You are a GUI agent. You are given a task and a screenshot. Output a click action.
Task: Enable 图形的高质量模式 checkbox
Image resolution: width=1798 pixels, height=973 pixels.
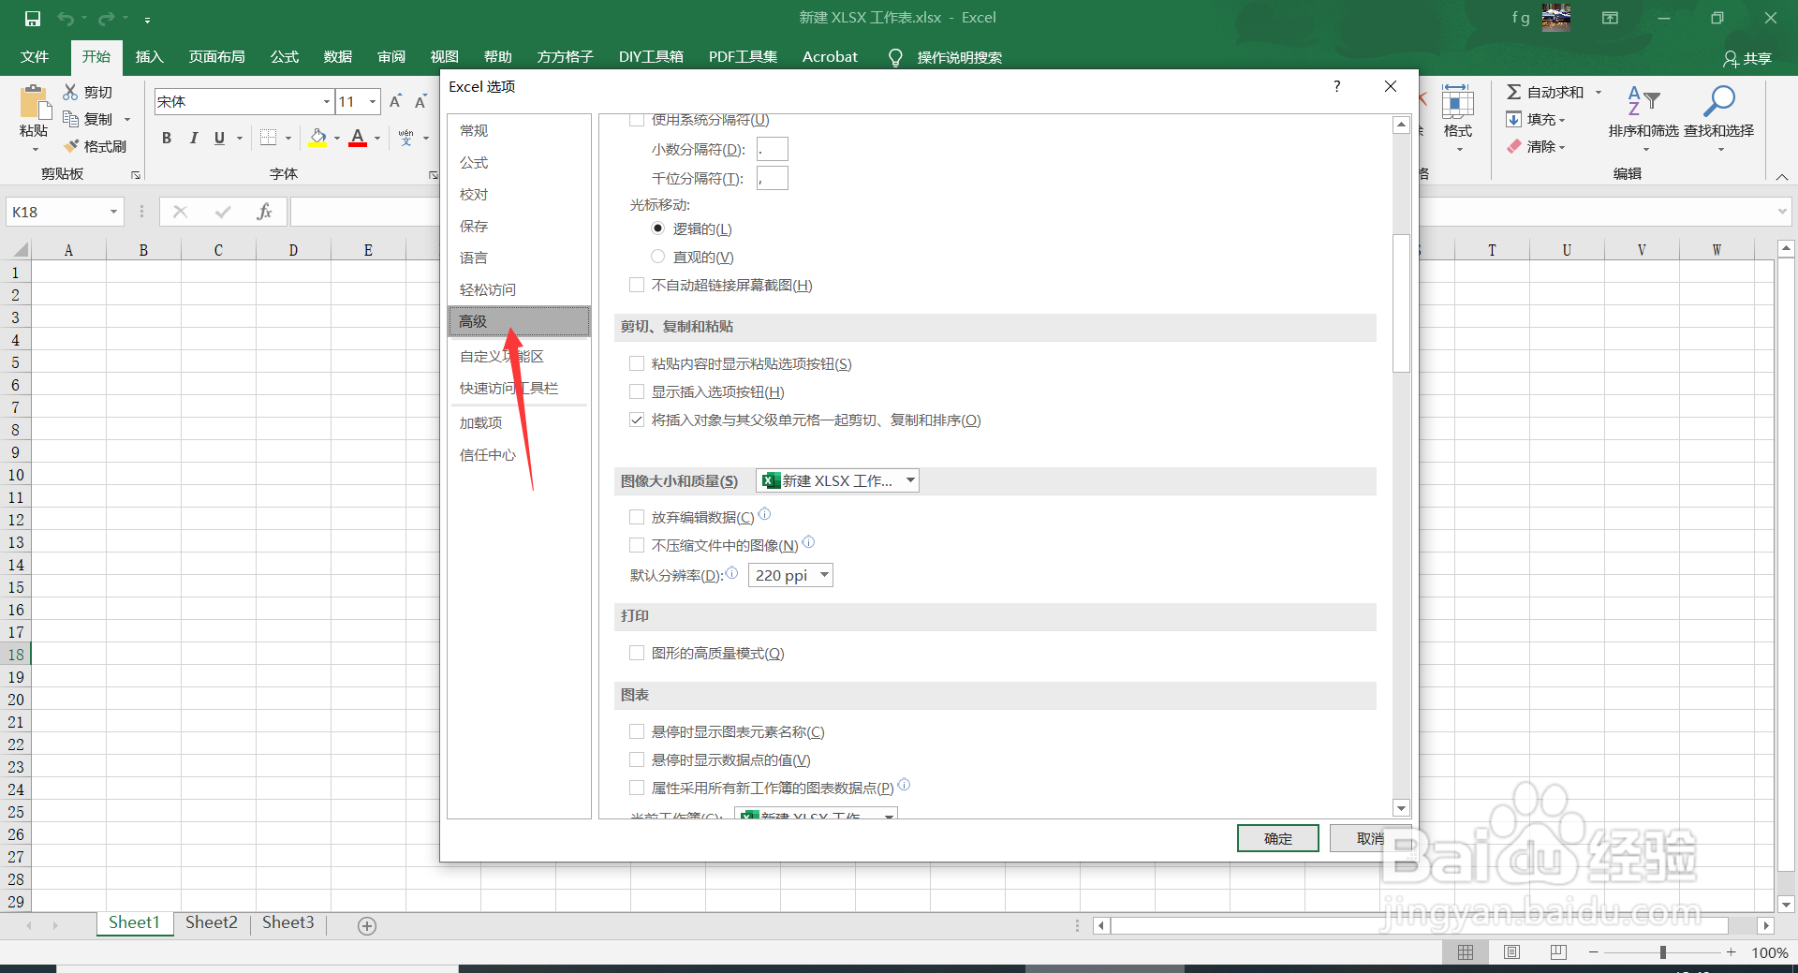[637, 653]
